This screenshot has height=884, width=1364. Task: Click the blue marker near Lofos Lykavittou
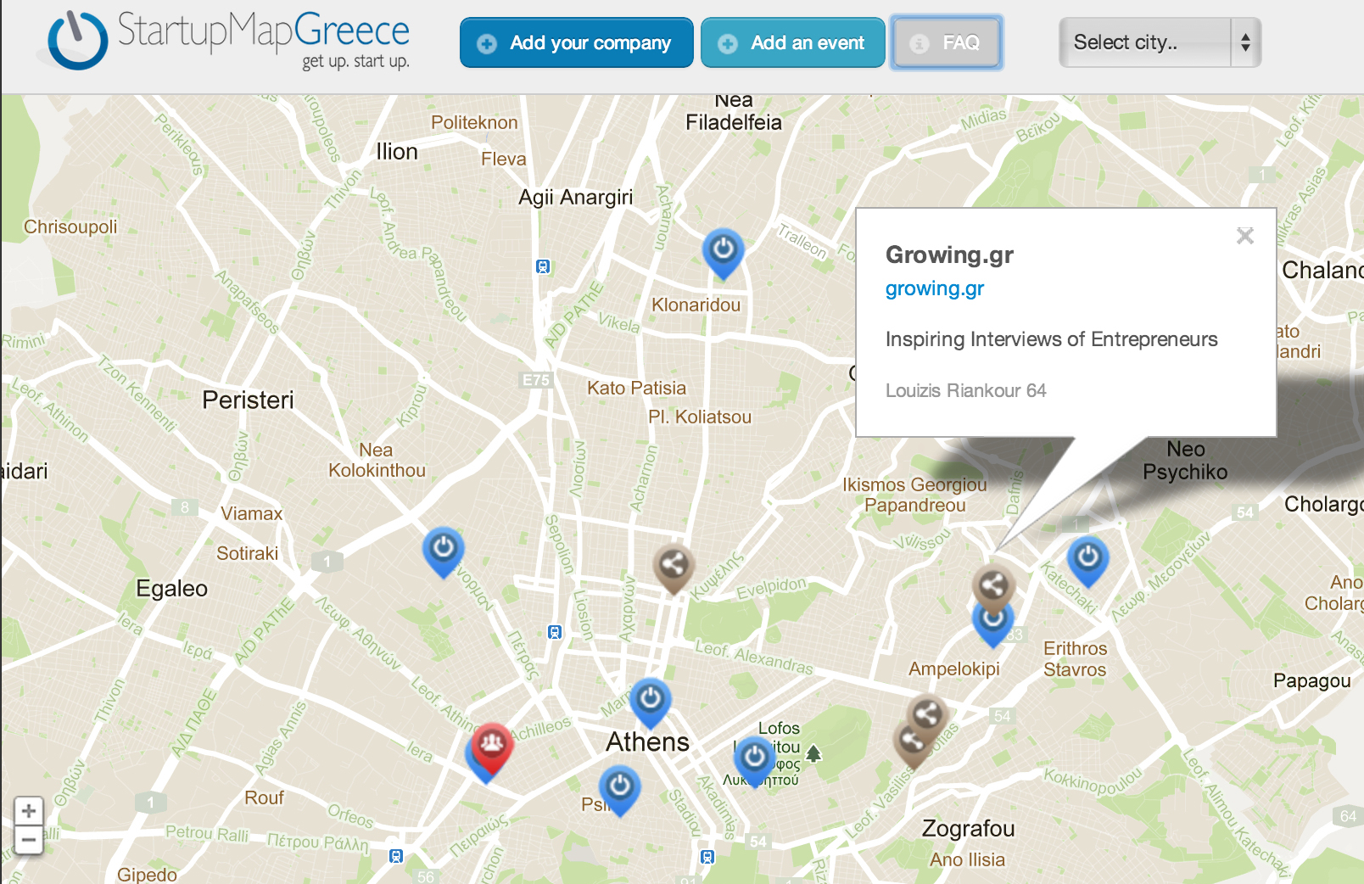754,760
